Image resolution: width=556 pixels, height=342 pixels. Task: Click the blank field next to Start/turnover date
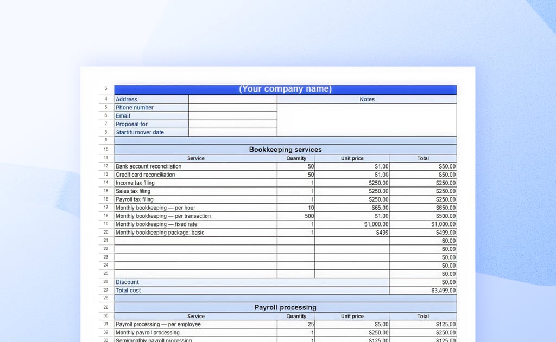click(232, 132)
